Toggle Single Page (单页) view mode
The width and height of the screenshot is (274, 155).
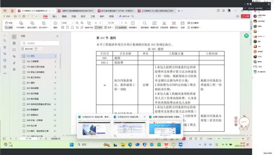[99, 28]
